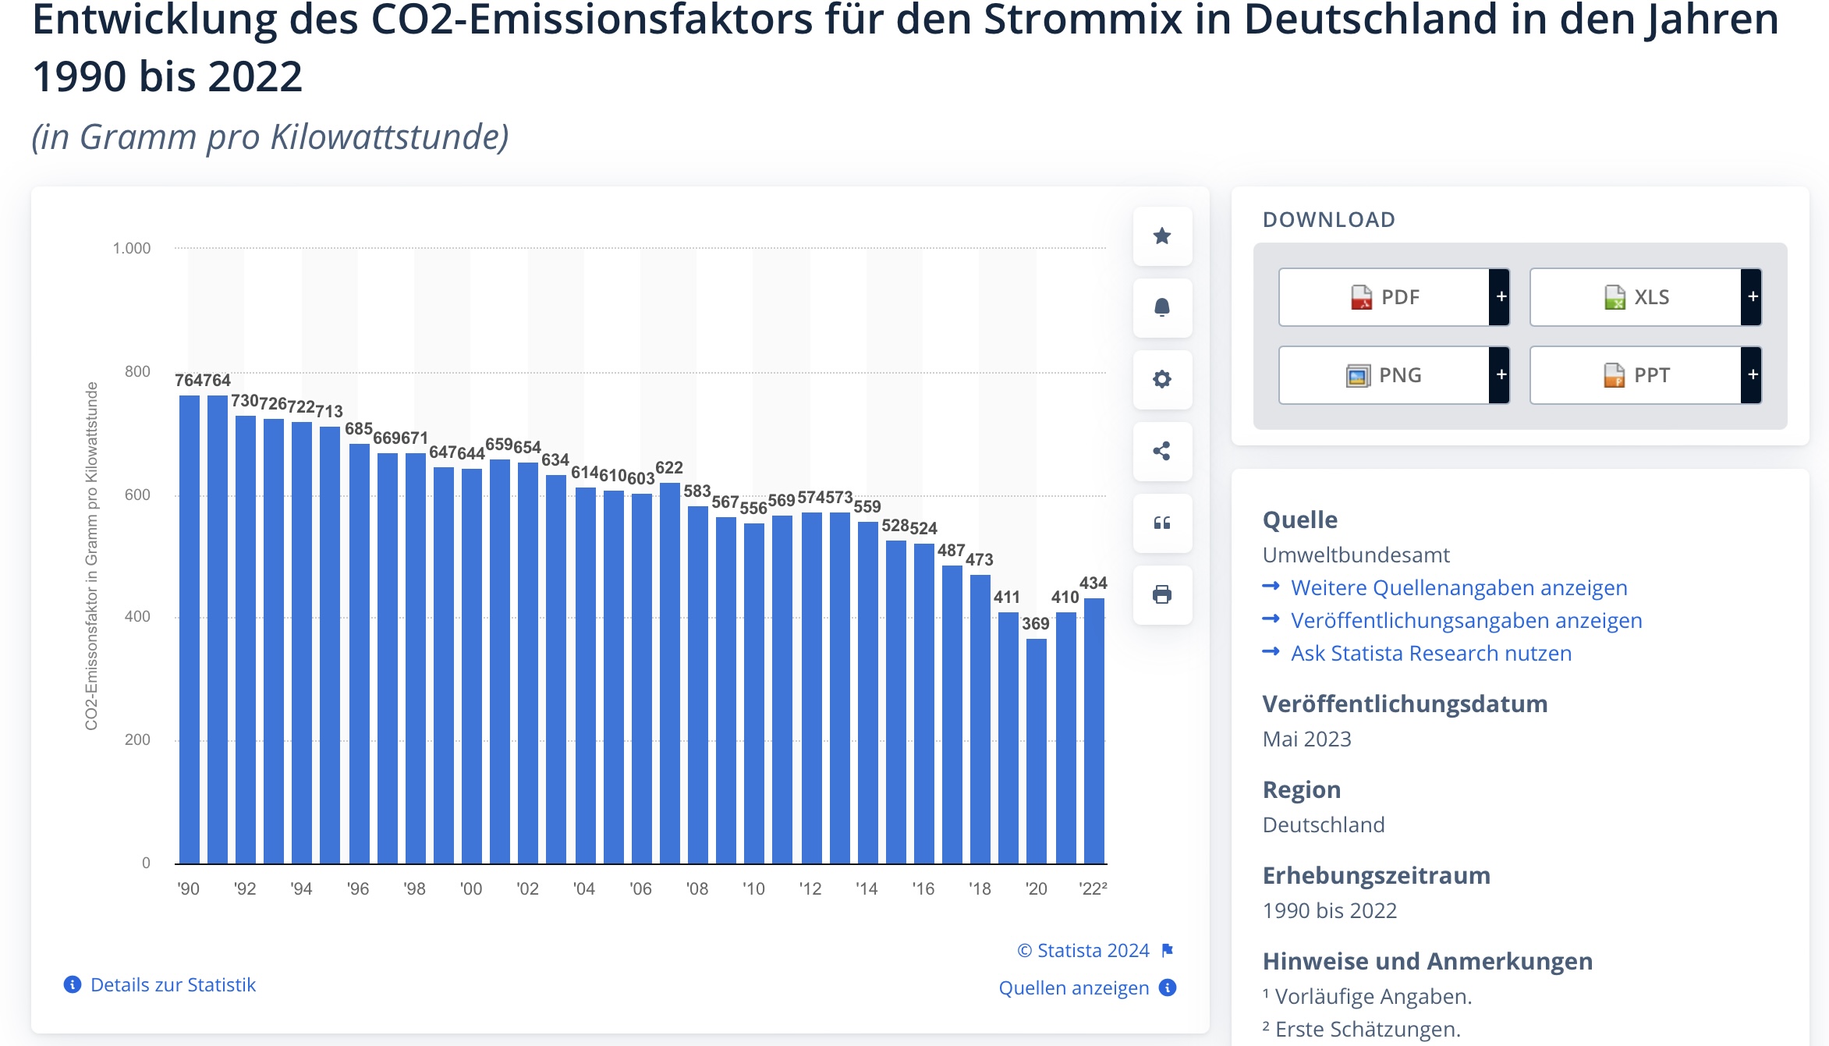Click the flag icon beside Statista 2024
Viewport: 1829px width, 1046px height.
[1168, 950]
